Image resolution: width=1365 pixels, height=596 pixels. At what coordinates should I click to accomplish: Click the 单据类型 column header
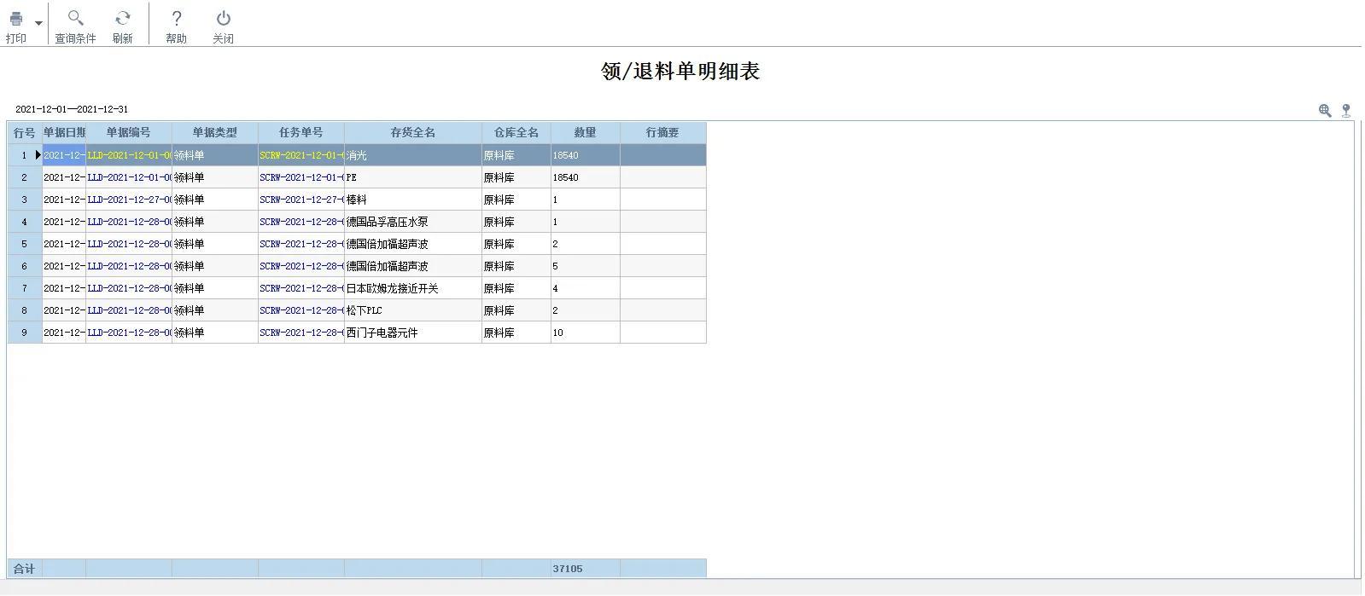pyautogui.click(x=215, y=133)
